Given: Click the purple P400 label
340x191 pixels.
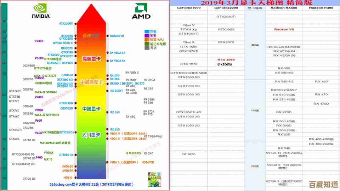Looking at the screenshot, I should (x=39, y=157).
